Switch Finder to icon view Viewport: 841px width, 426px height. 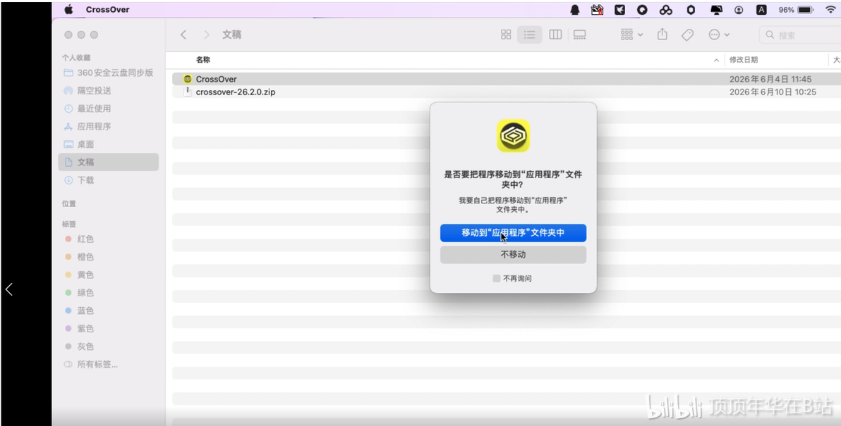pos(506,35)
